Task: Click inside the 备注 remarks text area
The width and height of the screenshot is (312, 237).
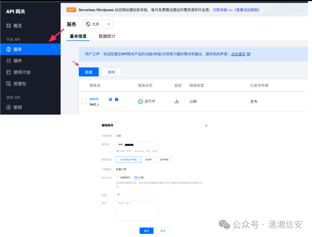Action: [137, 210]
